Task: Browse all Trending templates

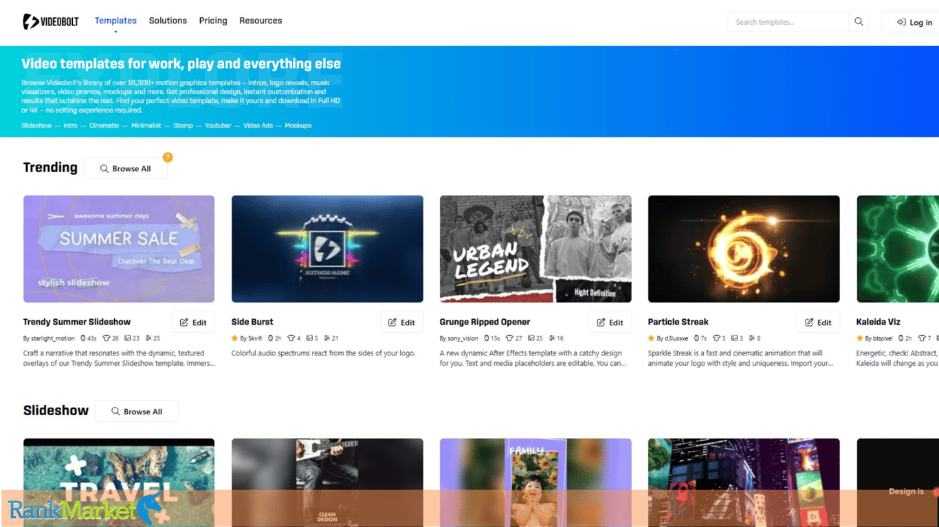Action: (x=126, y=168)
